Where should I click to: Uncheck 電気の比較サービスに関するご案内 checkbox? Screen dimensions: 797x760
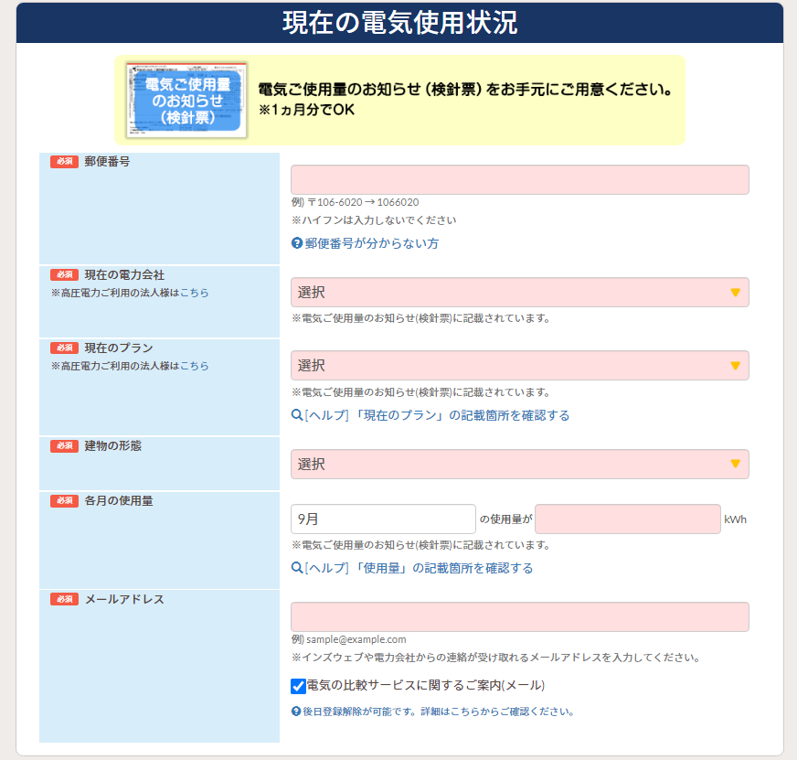coord(298,686)
